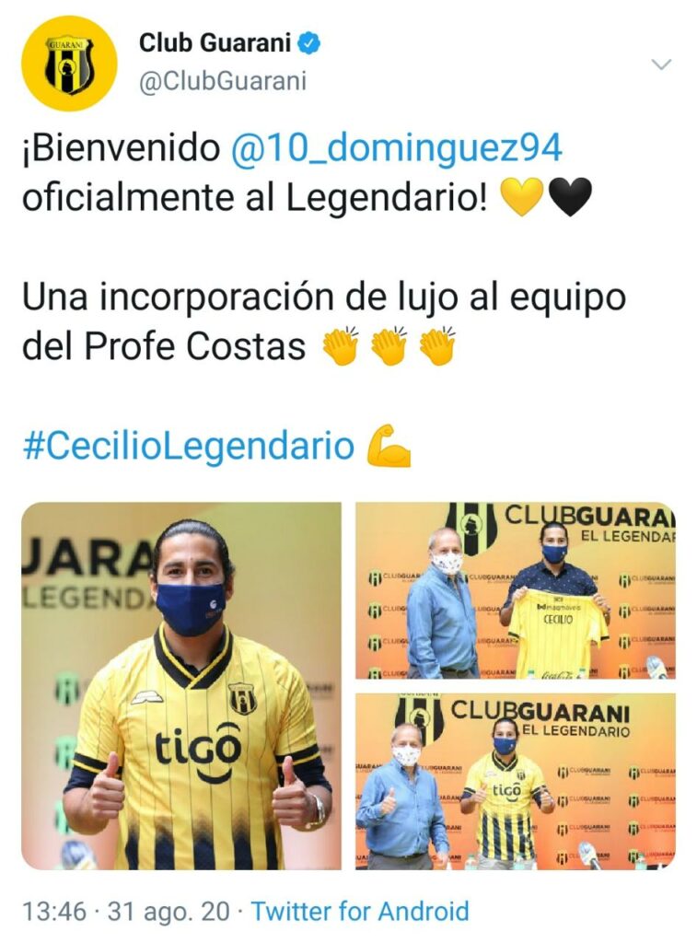Click the last clapping hands emoji

[x=436, y=346]
